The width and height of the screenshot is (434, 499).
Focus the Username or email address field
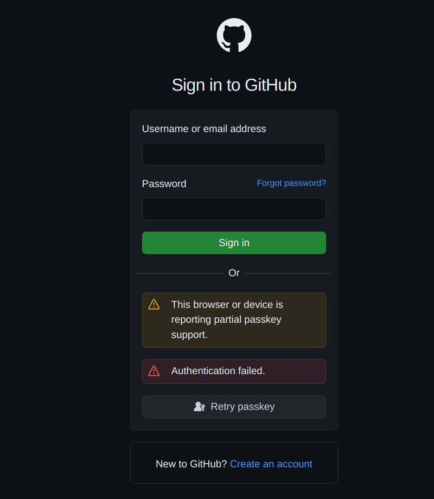(x=234, y=154)
